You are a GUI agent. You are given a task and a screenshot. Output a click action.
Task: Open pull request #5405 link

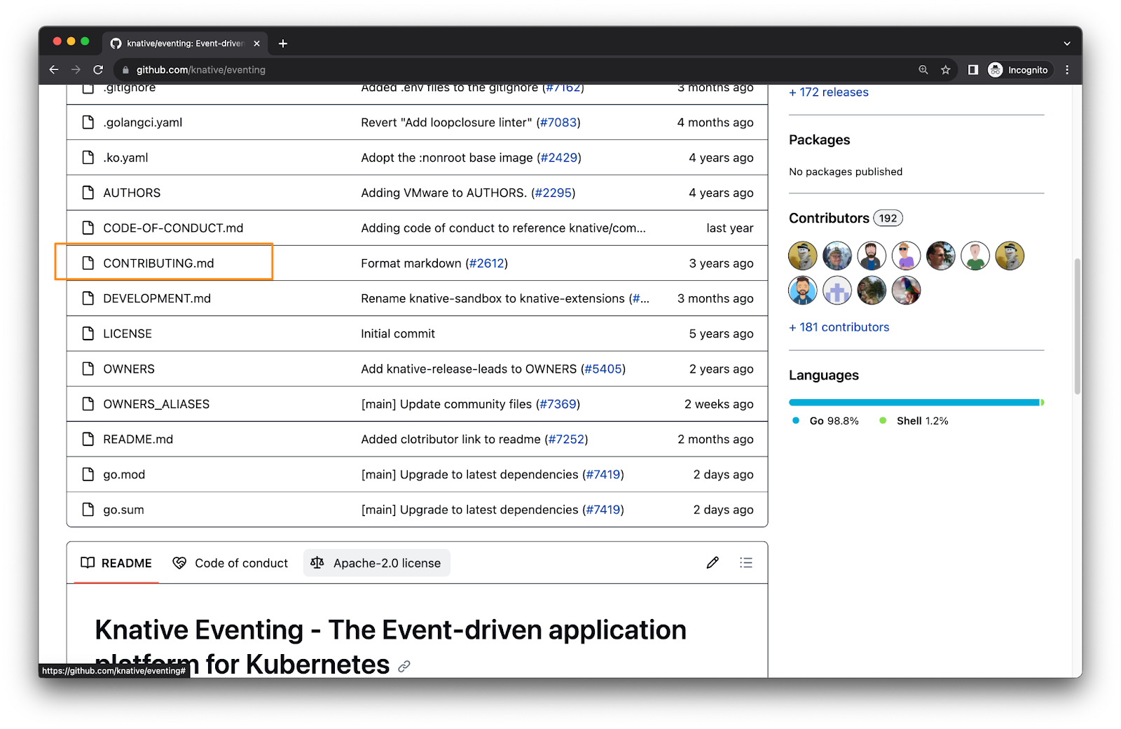pos(603,369)
